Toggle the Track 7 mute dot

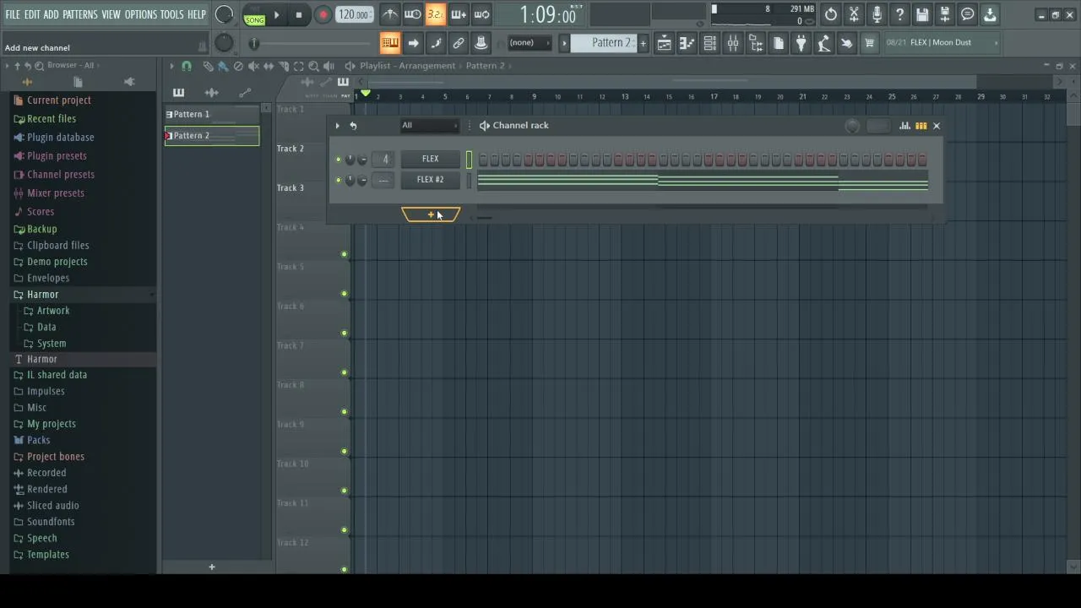(344, 372)
